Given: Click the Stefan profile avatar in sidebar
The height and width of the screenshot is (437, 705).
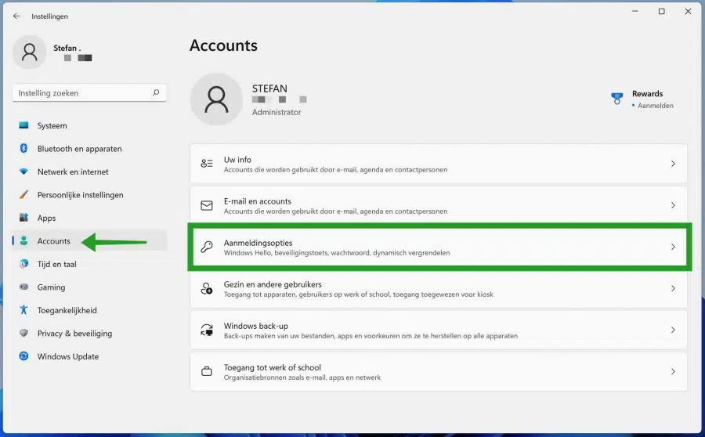Looking at the screenshot, I should 29,52.
